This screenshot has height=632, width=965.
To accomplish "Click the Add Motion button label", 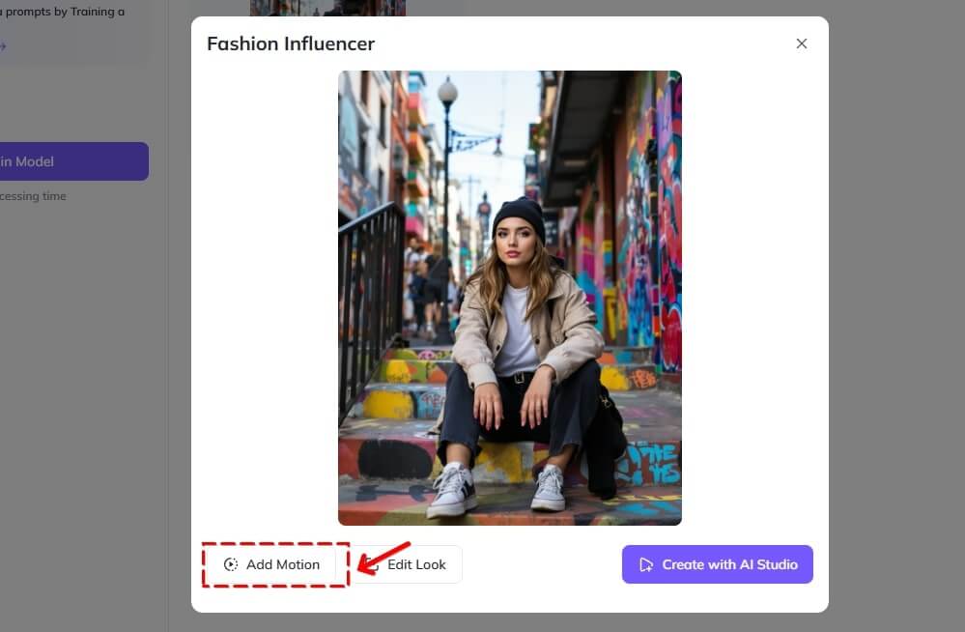I will [x=283, y=565].
